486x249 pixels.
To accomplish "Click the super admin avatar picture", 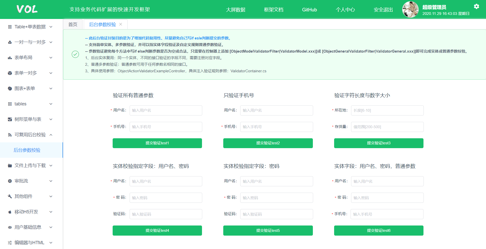I will (x=410, y=10).
